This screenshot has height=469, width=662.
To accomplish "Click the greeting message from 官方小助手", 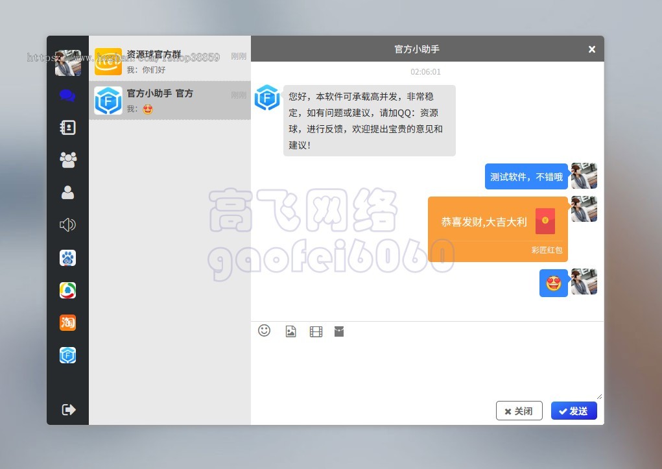I will [x=370, y=121].
